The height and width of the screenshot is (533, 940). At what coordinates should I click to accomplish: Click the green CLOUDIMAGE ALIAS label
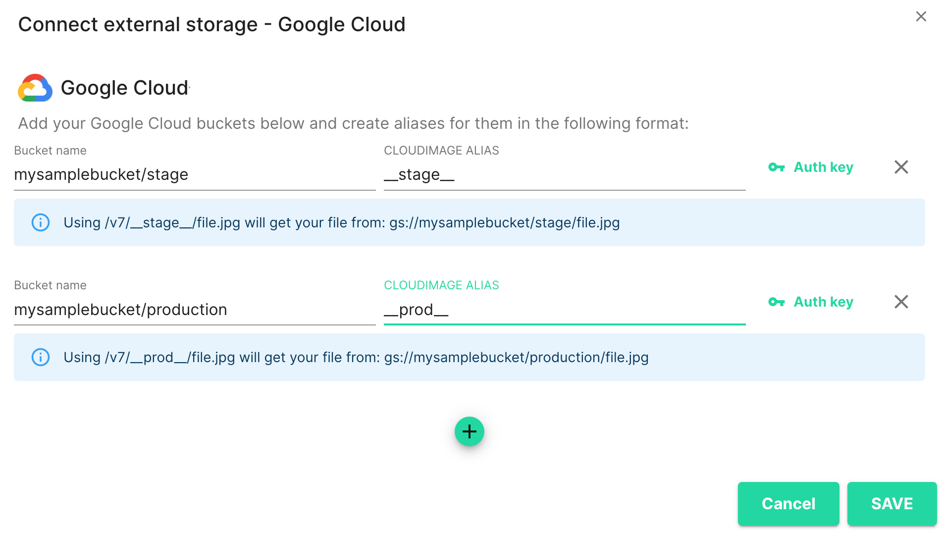click(441, 285)
